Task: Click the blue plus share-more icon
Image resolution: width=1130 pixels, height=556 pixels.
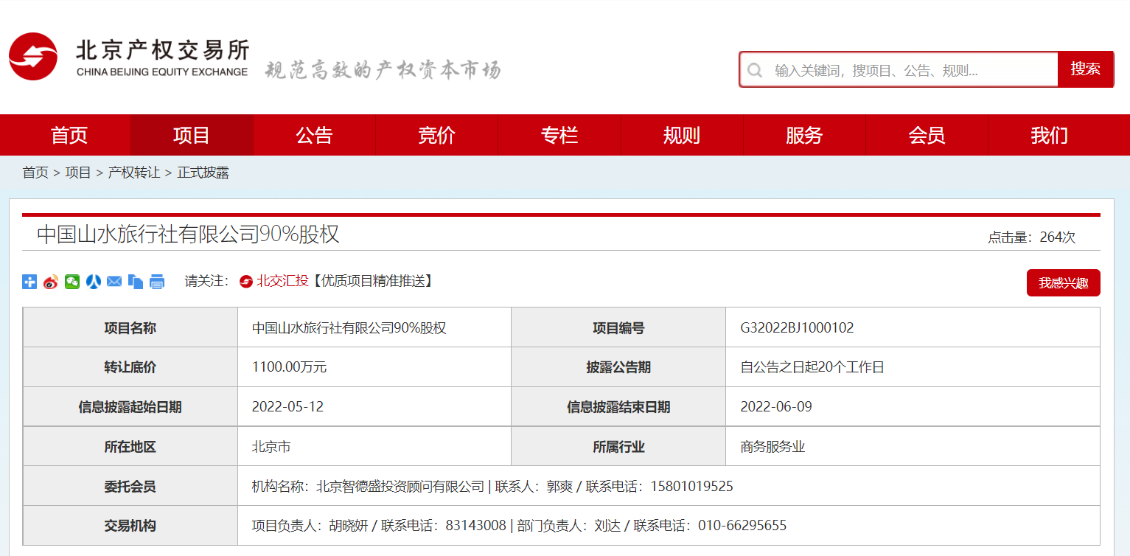Action: [x=29, y=282]
